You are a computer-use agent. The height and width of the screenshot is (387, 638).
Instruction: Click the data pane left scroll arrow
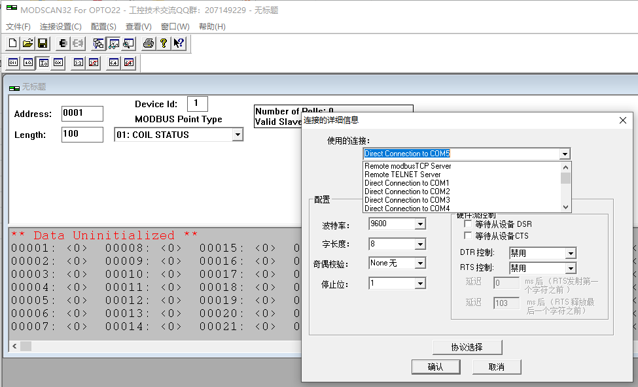click(14, 346)
